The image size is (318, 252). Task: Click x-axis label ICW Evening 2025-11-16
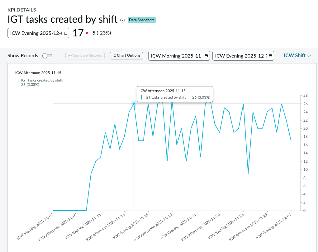(x=131, y=226)
